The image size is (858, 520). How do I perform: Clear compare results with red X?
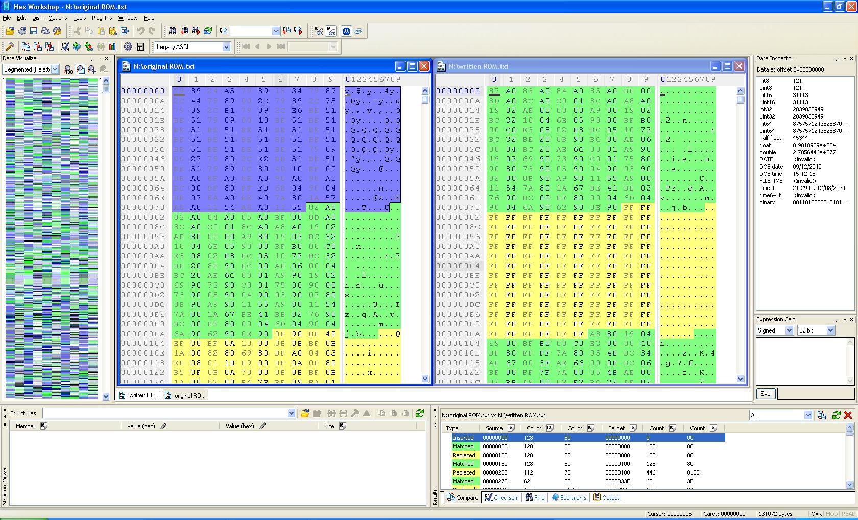[848, 415]
